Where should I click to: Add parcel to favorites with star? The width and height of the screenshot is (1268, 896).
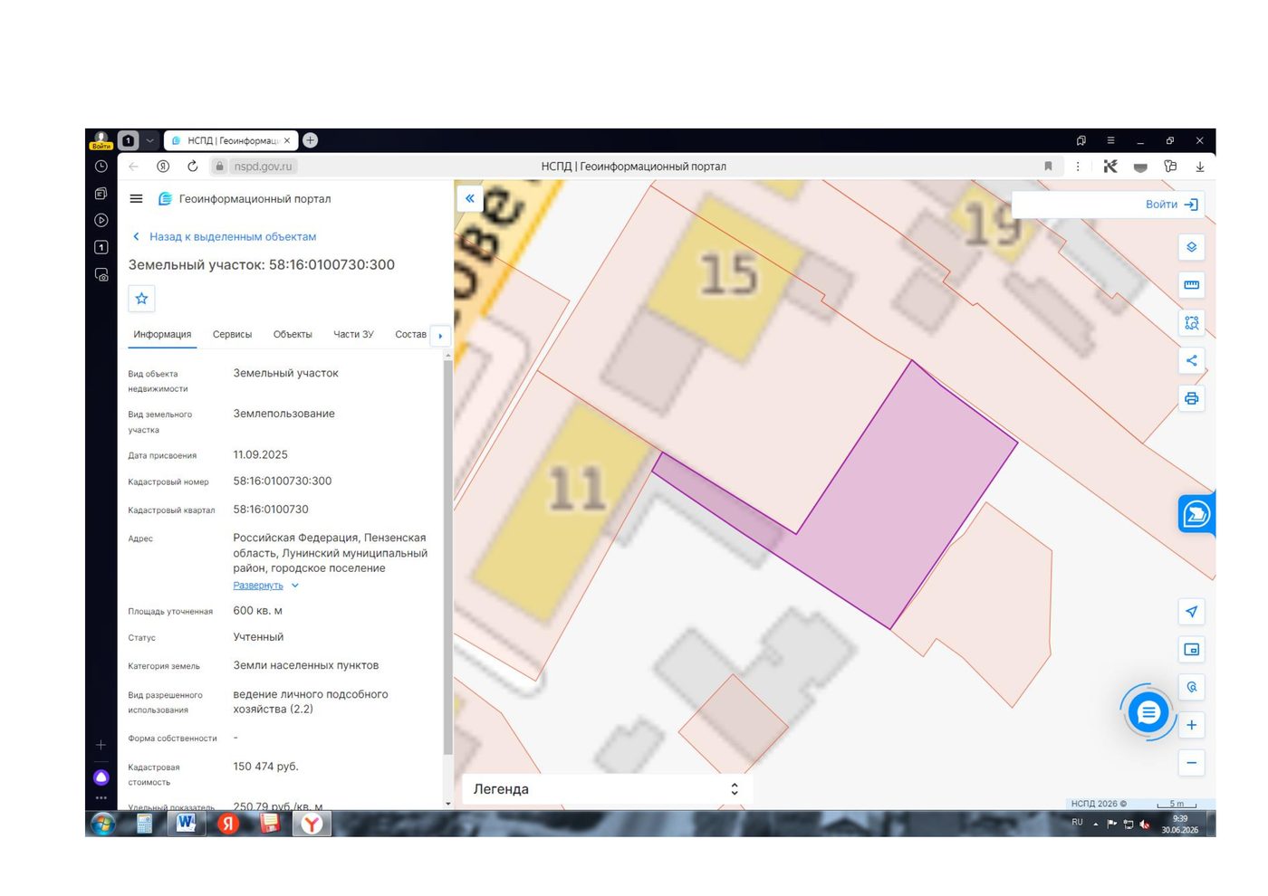click(x=141, y=299)
